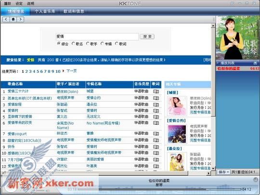
Task: Open song 爱情三十六计
Action: pyautogui.click(x=18, y=91)
